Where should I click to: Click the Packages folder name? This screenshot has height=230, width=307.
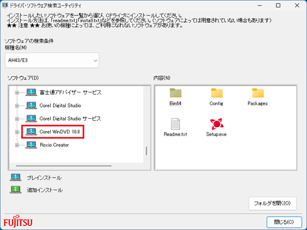[257, 104]
